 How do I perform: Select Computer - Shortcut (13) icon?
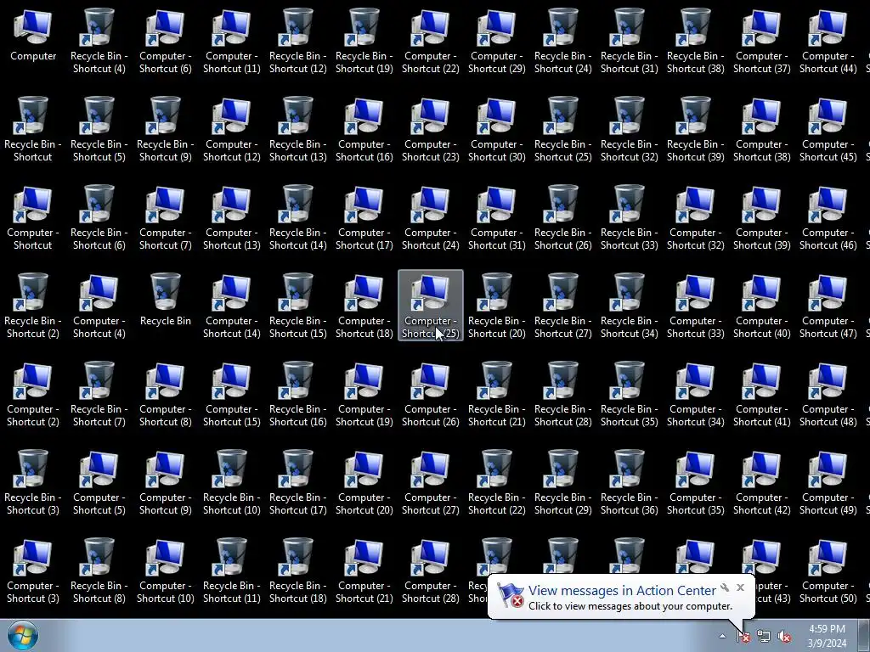pyautogui.click(x=231, y=218)
